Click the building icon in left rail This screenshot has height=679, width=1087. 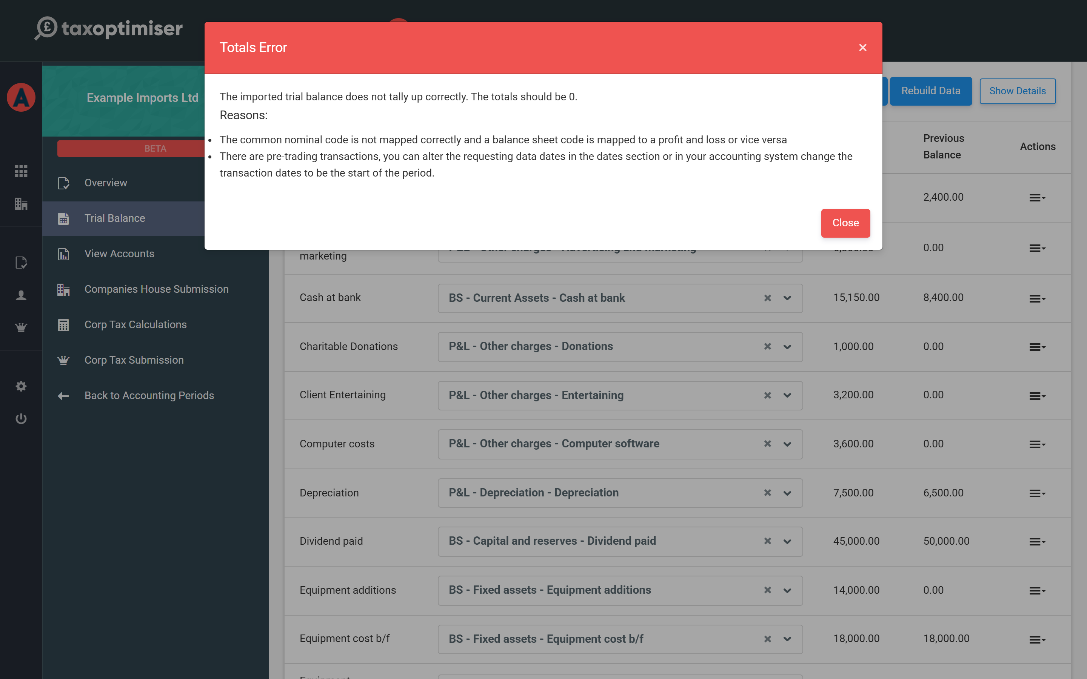point(21,204)
